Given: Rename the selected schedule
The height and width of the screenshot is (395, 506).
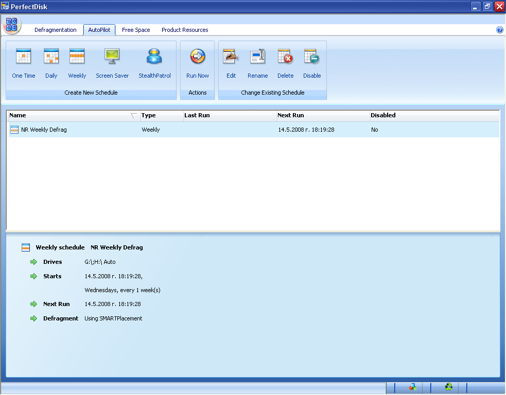Looking at the screenshot, I should [x=257, y=63].
